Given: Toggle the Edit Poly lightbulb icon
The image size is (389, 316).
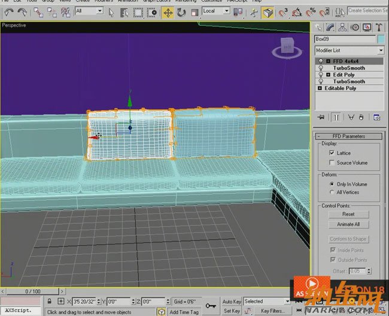Looking at the screenshot, I should click(x=321, y=75).
